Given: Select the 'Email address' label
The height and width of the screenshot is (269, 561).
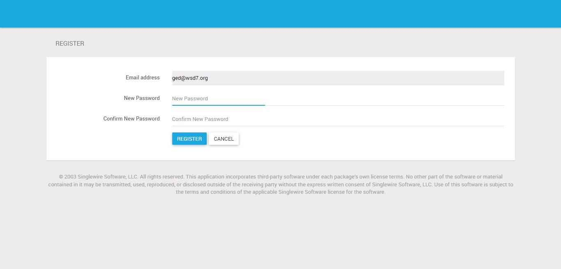Looking at the screenshot, I should [143, 77].
